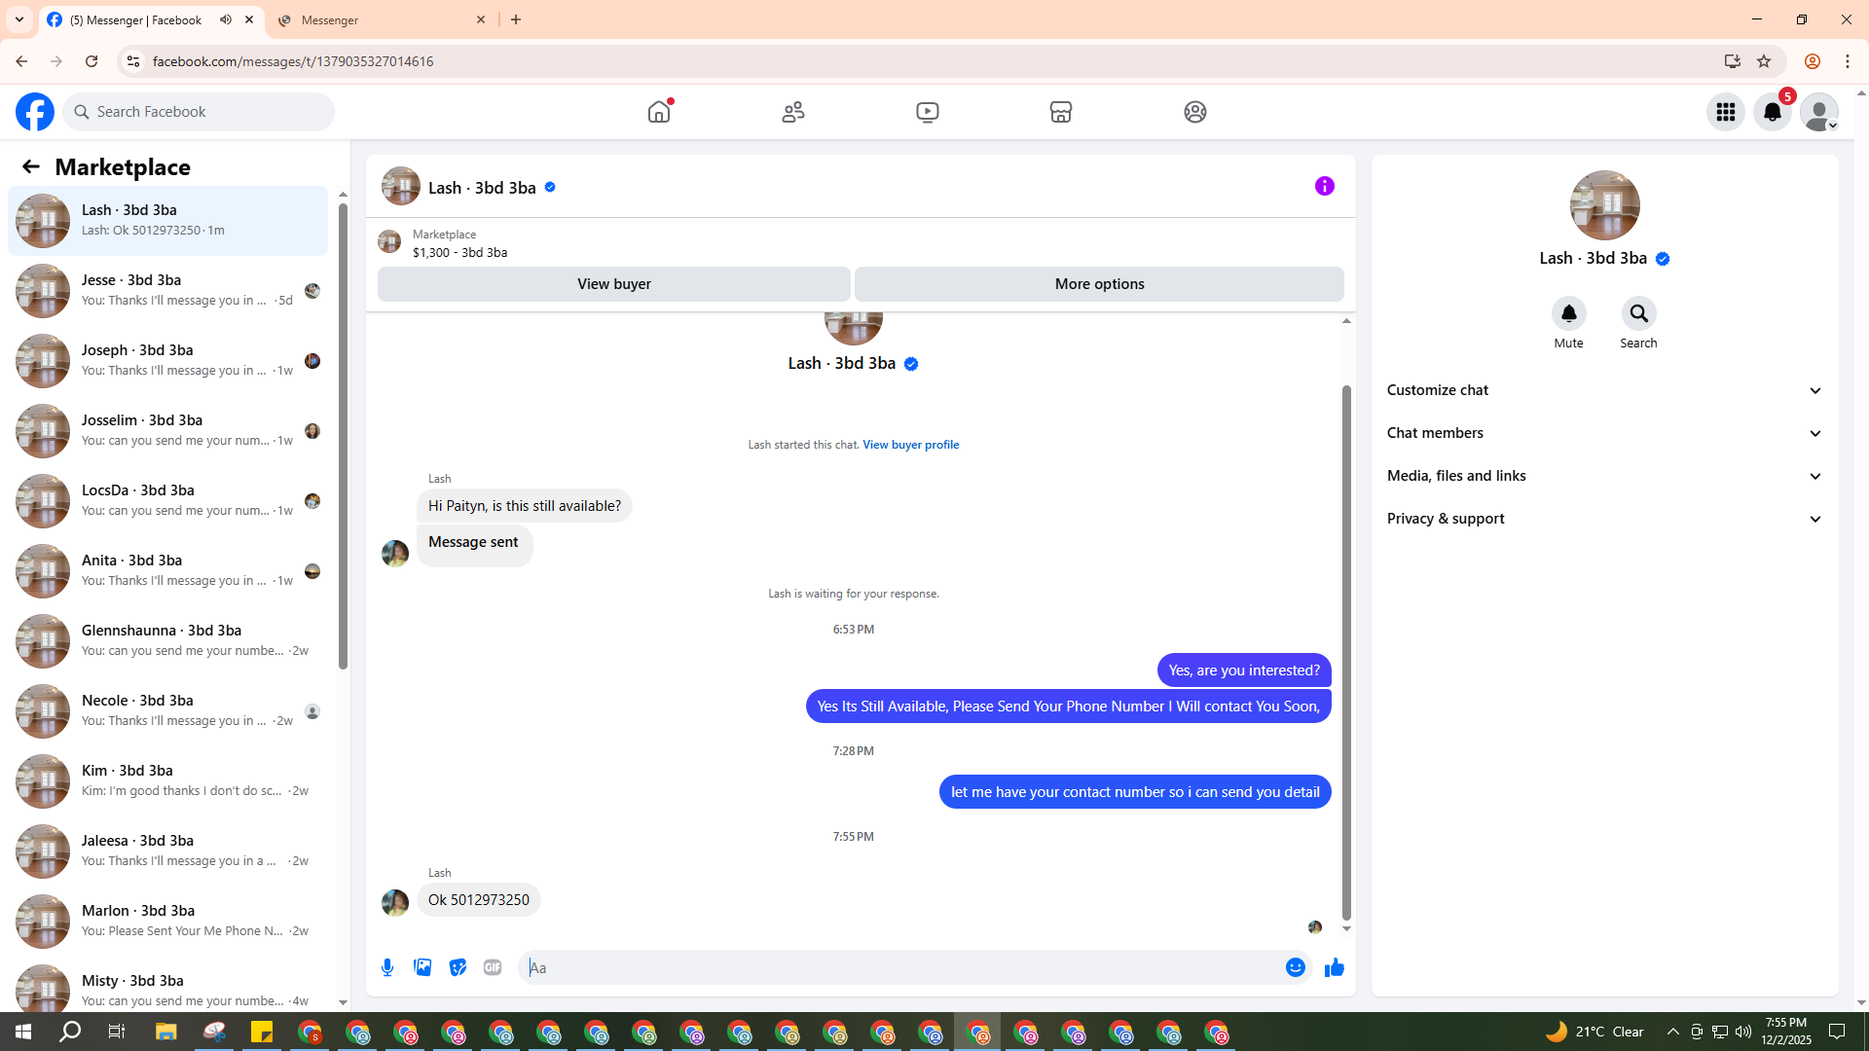Image resolution: width=1869 pixels, height=1051 pixels.
Task: Mute the conversation with bell icon
Action: 1568,314
